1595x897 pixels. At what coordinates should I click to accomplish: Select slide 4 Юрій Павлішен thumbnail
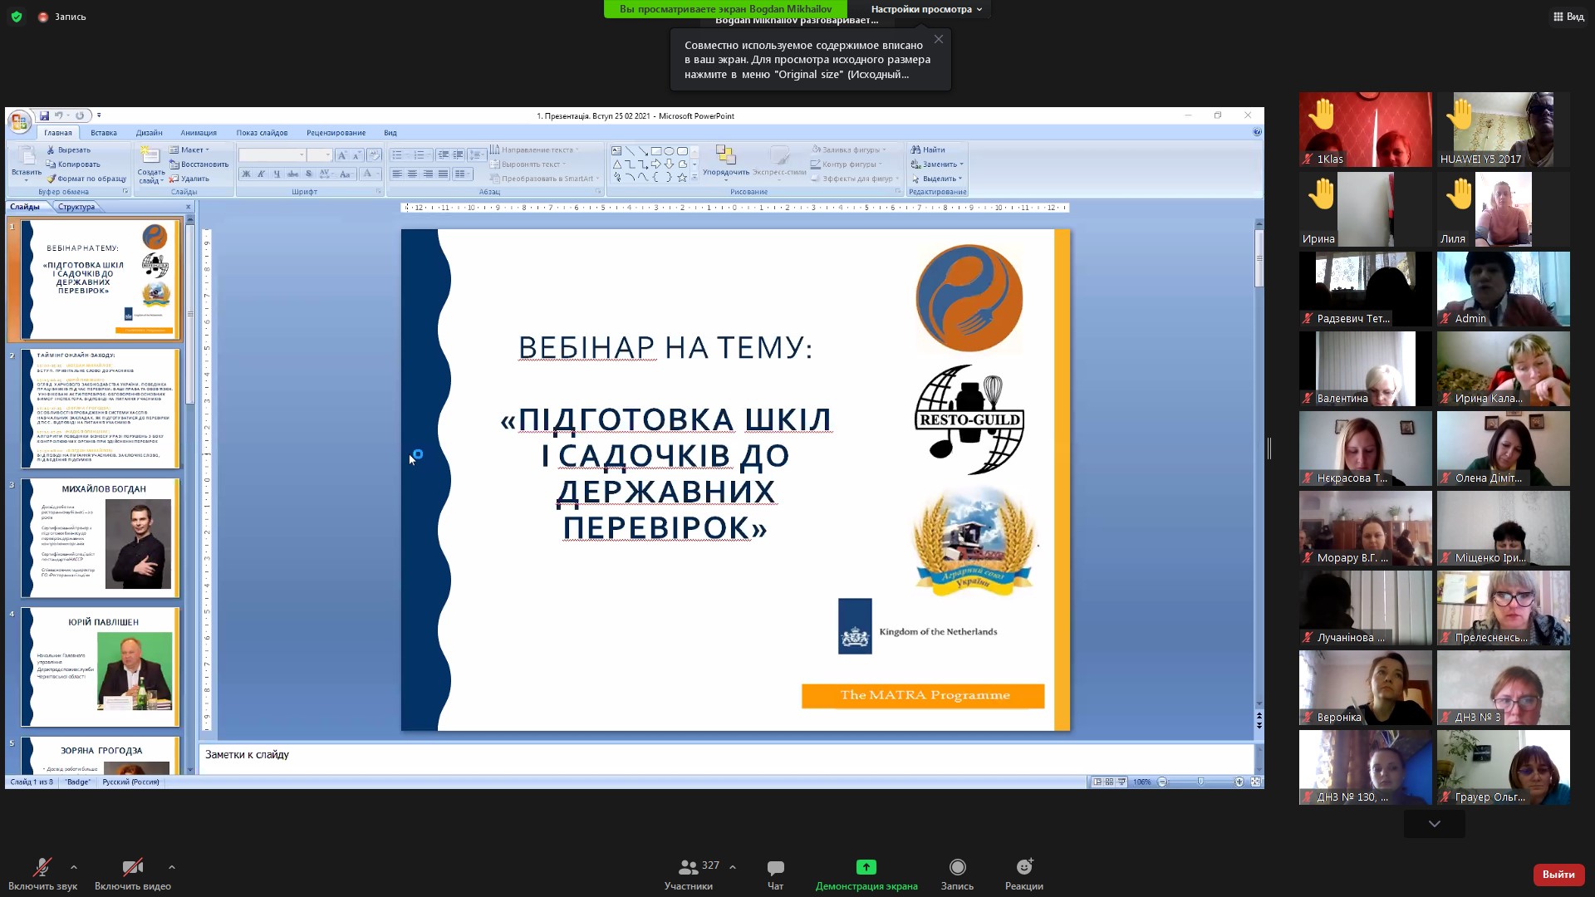point(100,667)
